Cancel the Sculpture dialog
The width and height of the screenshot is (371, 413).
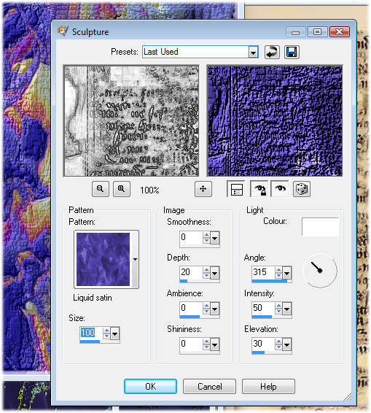coord(209,387)
